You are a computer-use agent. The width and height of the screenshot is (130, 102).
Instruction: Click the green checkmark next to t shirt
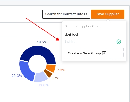(x=119, y=42)
